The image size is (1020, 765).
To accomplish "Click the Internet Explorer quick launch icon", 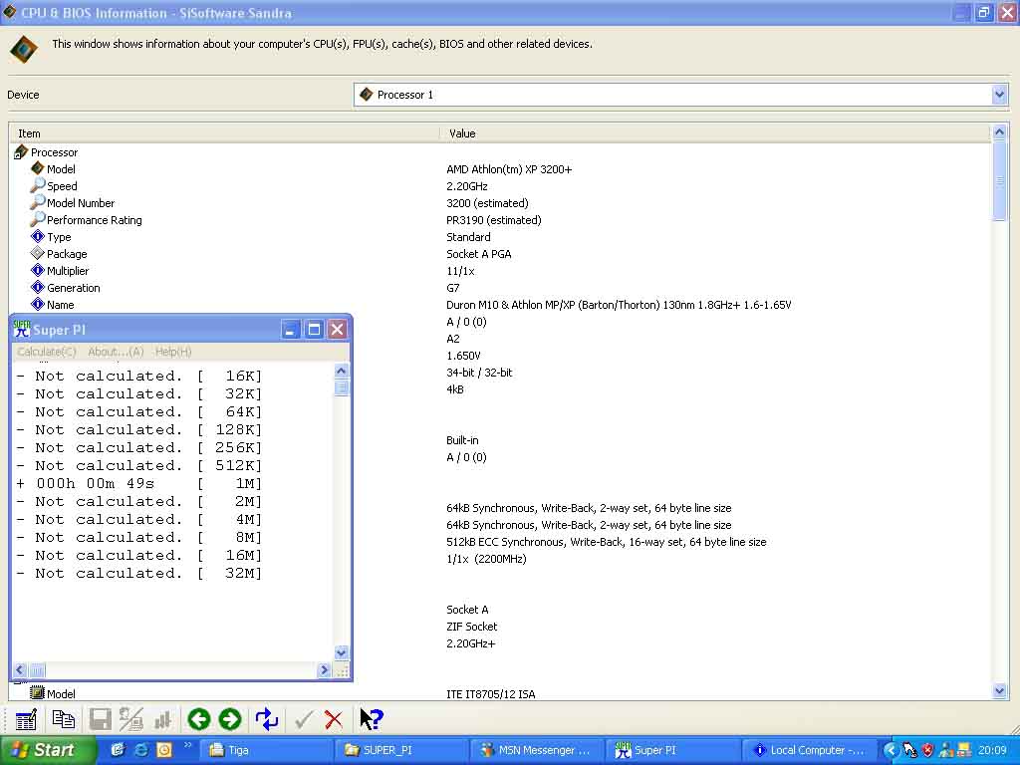I will (x=141, y=750).
